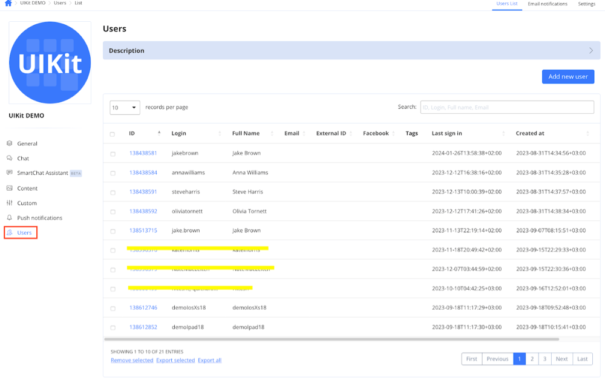
Task: Click the Push notifications bell icon
Action: click(x=10, y=218)
